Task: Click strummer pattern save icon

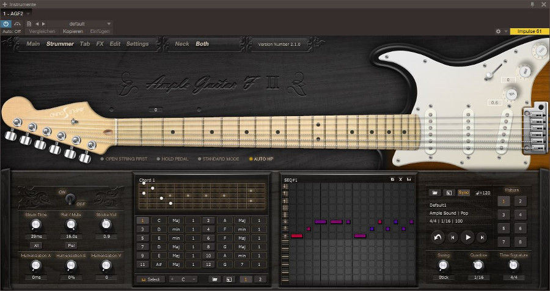Action: coord(449,193)
